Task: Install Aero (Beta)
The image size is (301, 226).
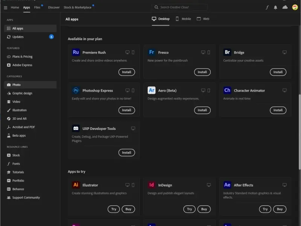Action: [202, 110]
